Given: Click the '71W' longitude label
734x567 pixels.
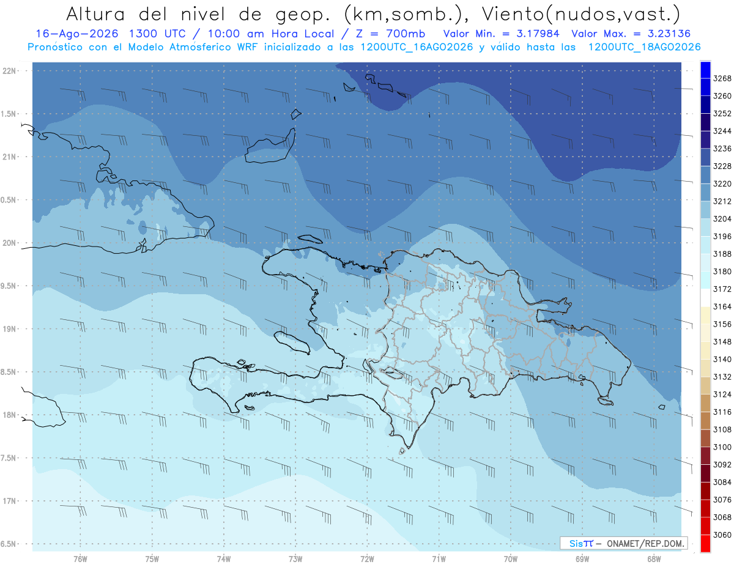Looking at the screenshot, I should (439, 558).
